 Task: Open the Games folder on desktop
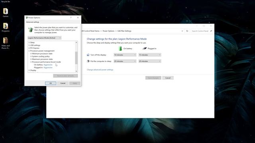point(6,13)
